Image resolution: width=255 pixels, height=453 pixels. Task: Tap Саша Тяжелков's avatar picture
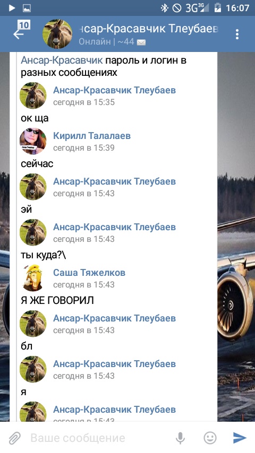click(x=33, y=278)
